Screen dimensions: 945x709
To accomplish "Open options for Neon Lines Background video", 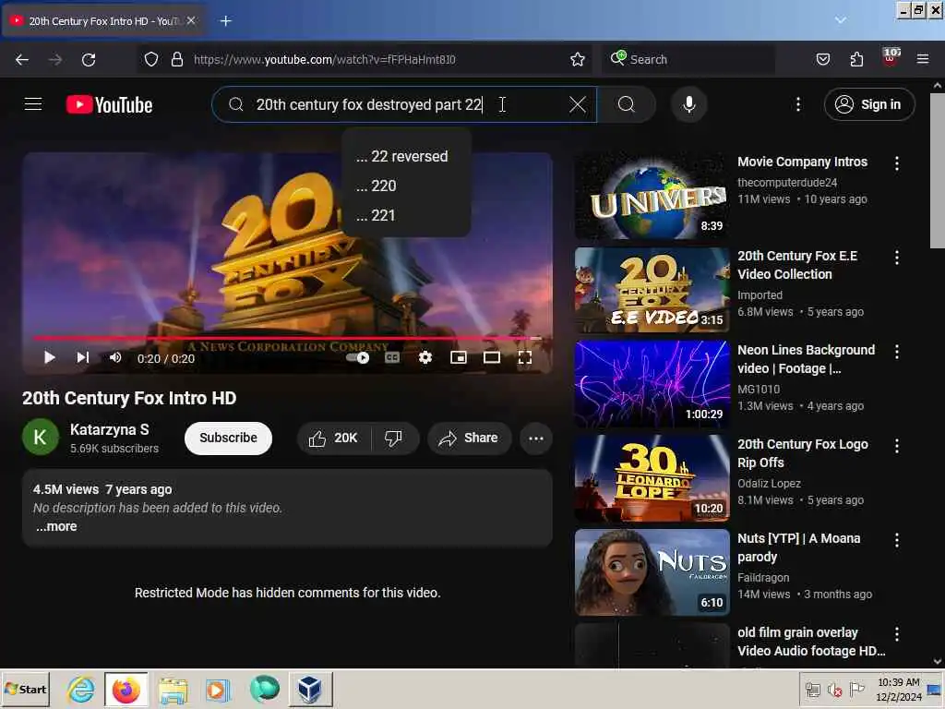I will pyautogui.click(x=896, y=352).
